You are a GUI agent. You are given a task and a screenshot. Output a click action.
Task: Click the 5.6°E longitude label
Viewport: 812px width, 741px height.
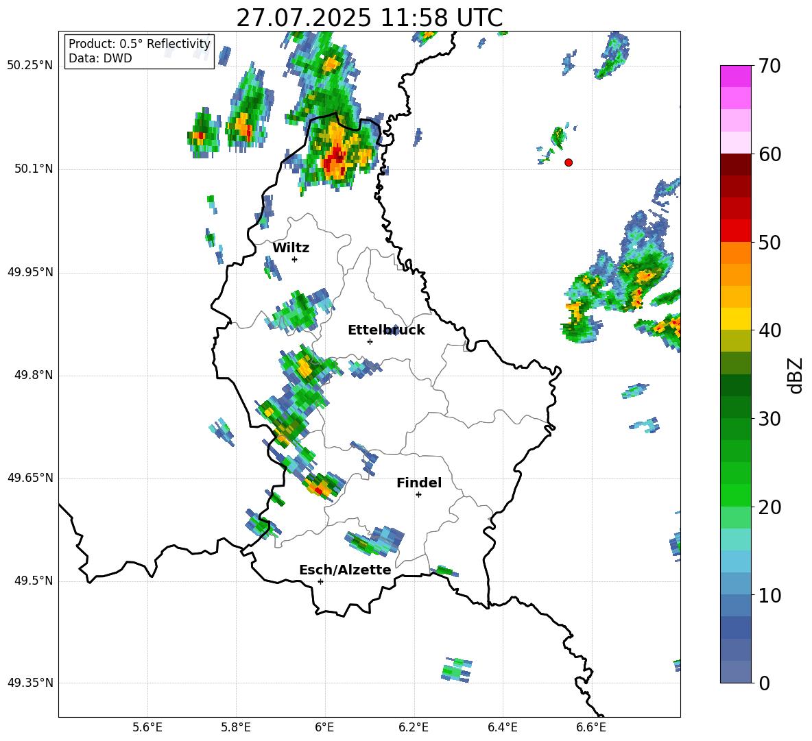[147, 727]
